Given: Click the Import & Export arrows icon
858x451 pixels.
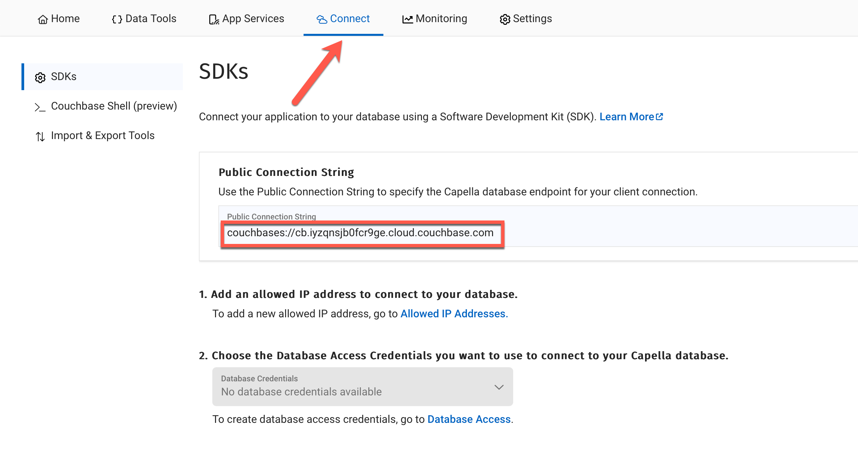Looking at the screenshot, I should [40, 136].
